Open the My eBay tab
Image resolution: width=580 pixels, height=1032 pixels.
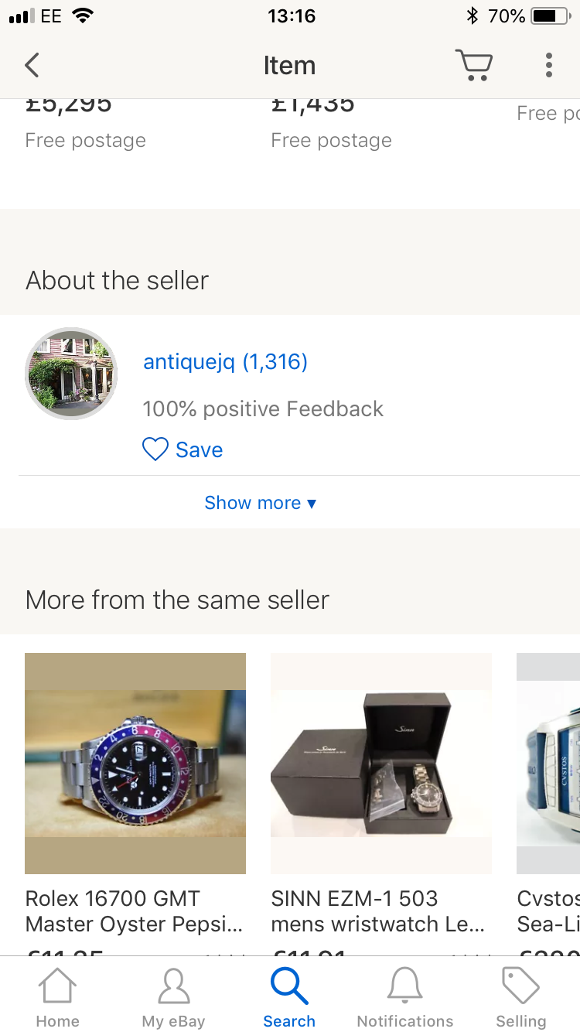tap(173, 997)
